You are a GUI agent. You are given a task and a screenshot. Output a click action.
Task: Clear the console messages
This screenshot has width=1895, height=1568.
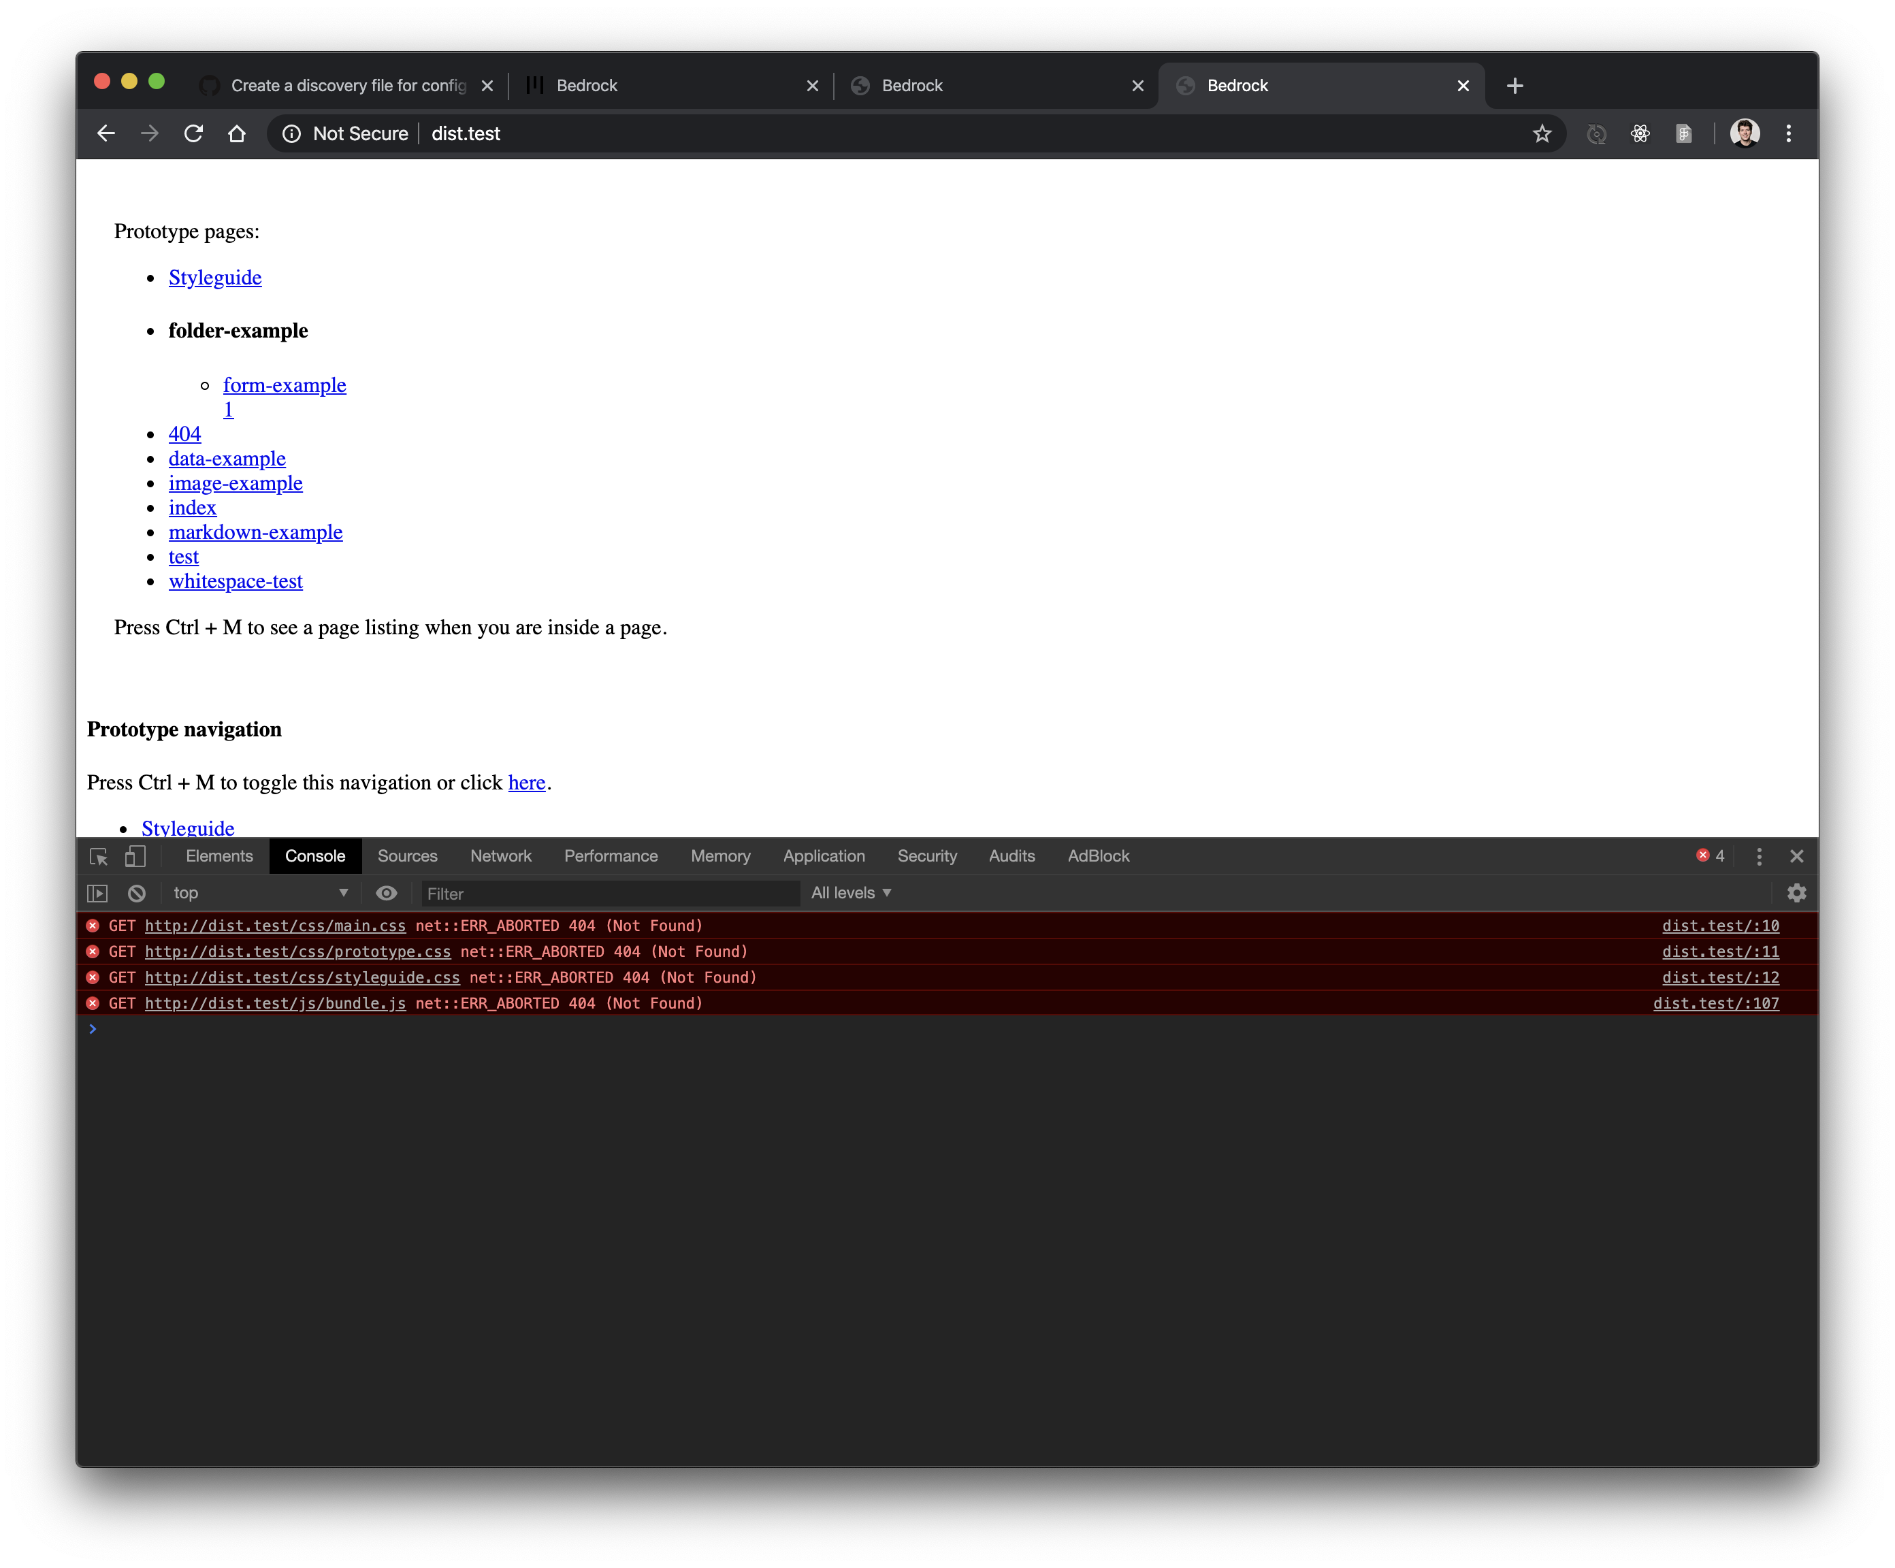pos(135,893)
